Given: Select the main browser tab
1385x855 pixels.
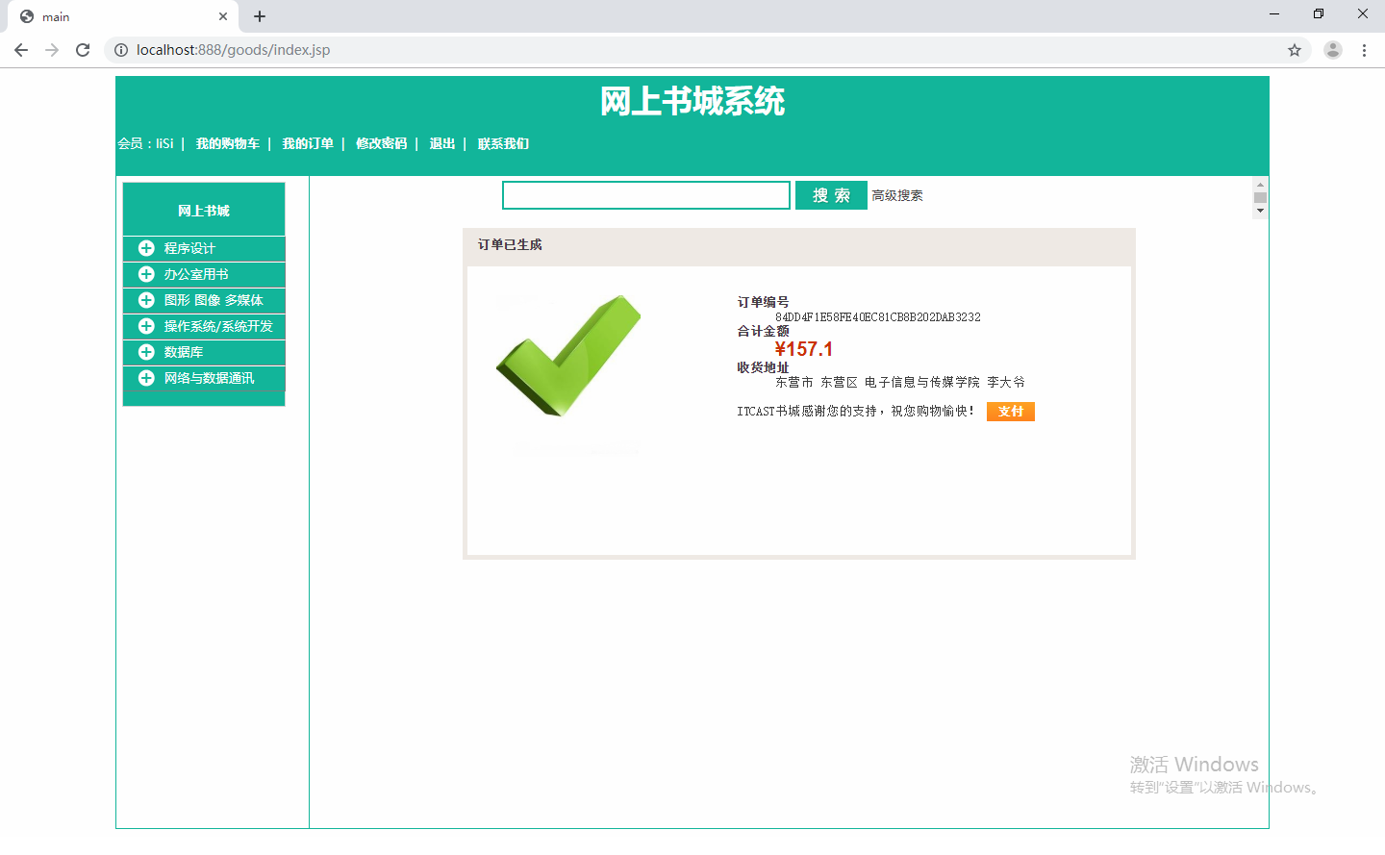Looking at the screenshot, I should pyautogui.click(x=123, y=16).
